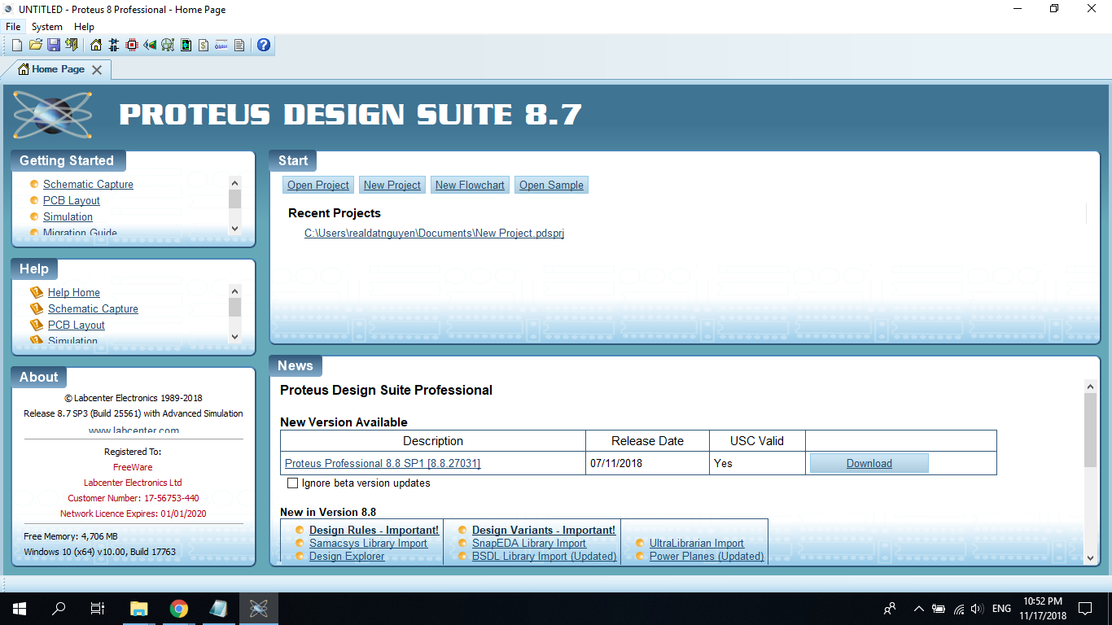Open Design Rules - Important! link
1112x625 pixels.
(x=374, y=530)
